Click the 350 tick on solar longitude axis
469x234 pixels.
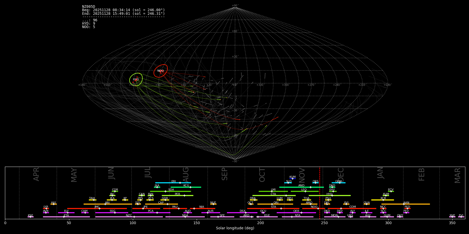(452, 223)
